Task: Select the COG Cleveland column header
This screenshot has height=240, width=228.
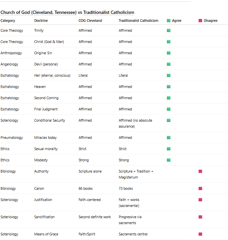Action: coord(90,20)
